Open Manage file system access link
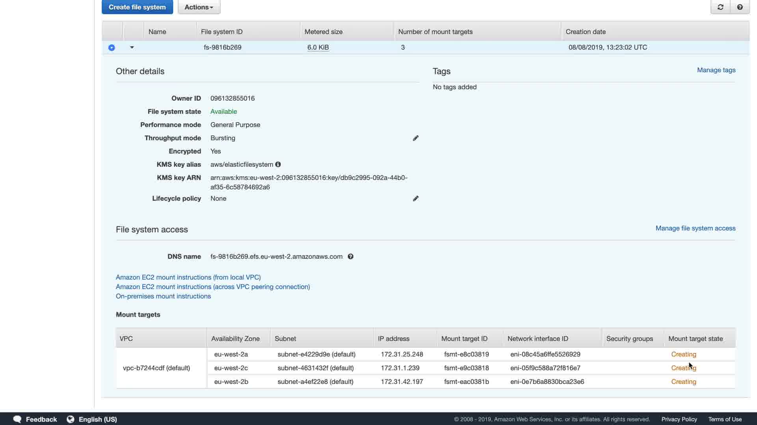The height and width of the screenshot is (425, 757). click(695, 228)
